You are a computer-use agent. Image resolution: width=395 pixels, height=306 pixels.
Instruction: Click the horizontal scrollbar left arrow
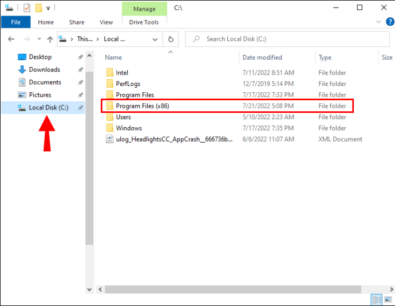100,289
